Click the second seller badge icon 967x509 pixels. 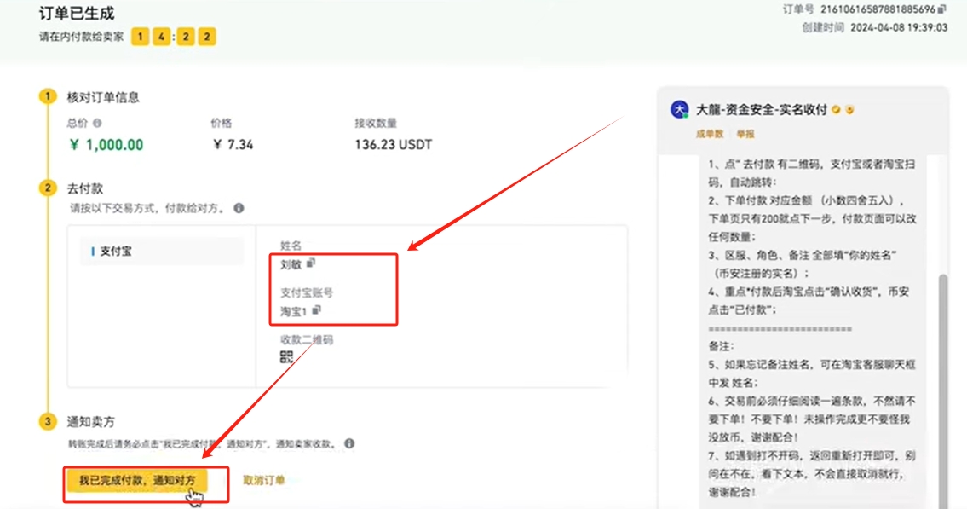tap(849, 110)
